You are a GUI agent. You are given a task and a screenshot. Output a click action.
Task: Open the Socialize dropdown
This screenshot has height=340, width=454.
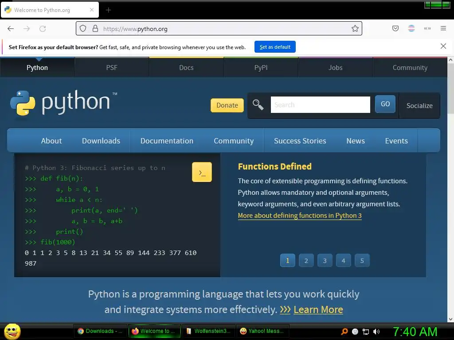(x=419, y=105)
